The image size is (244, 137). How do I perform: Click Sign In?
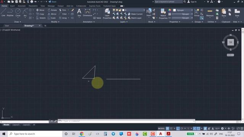192,2
